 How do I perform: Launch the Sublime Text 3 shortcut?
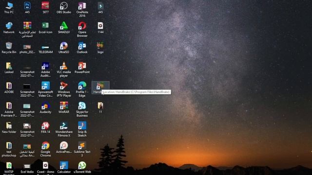(82, 149)
